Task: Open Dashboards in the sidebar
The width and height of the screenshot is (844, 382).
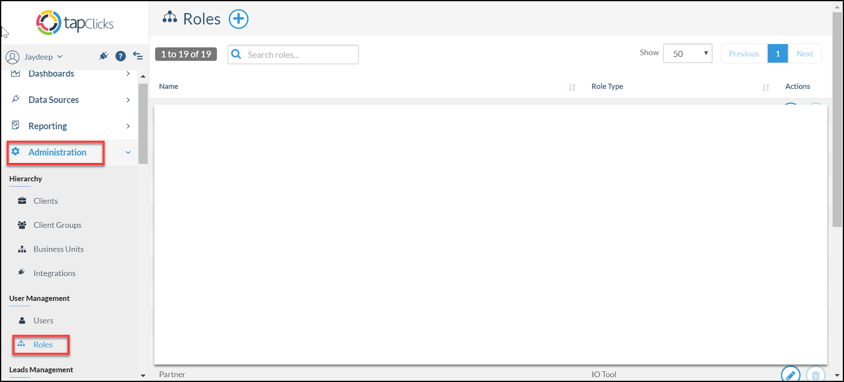Action: 51,74
